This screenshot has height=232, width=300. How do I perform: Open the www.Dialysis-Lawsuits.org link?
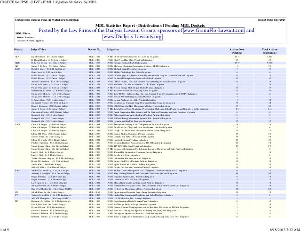pos(133,37)
